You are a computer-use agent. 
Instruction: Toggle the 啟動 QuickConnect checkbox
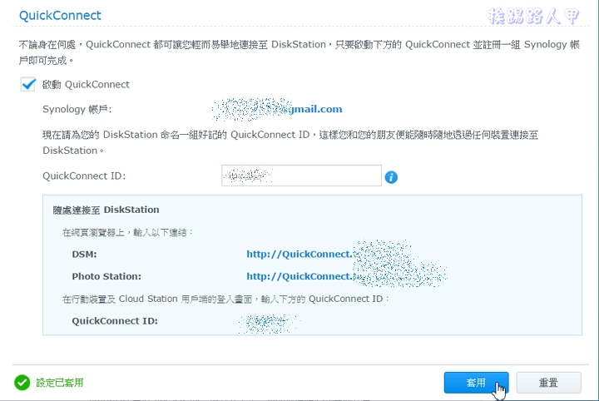click(28, 84)
